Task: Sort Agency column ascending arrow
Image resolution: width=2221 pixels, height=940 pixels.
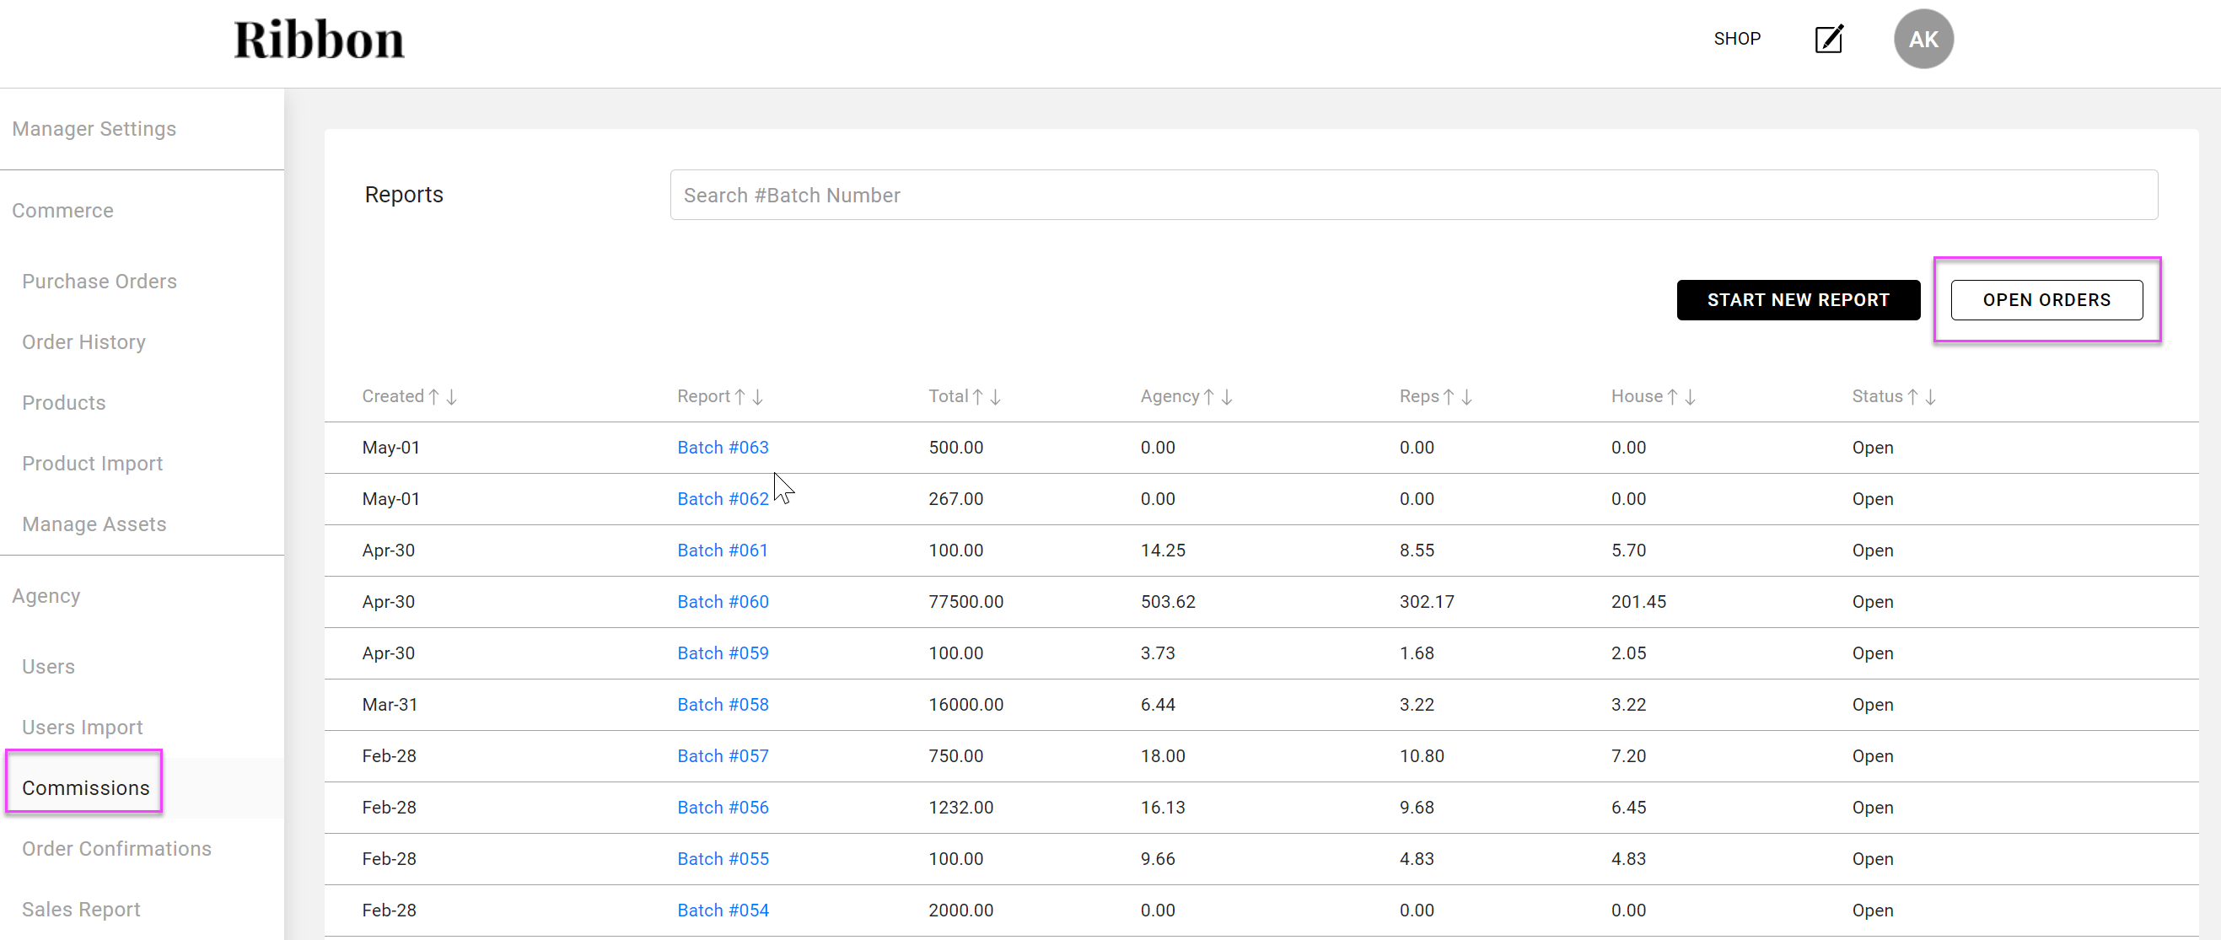Action: tap(1209, 397)
